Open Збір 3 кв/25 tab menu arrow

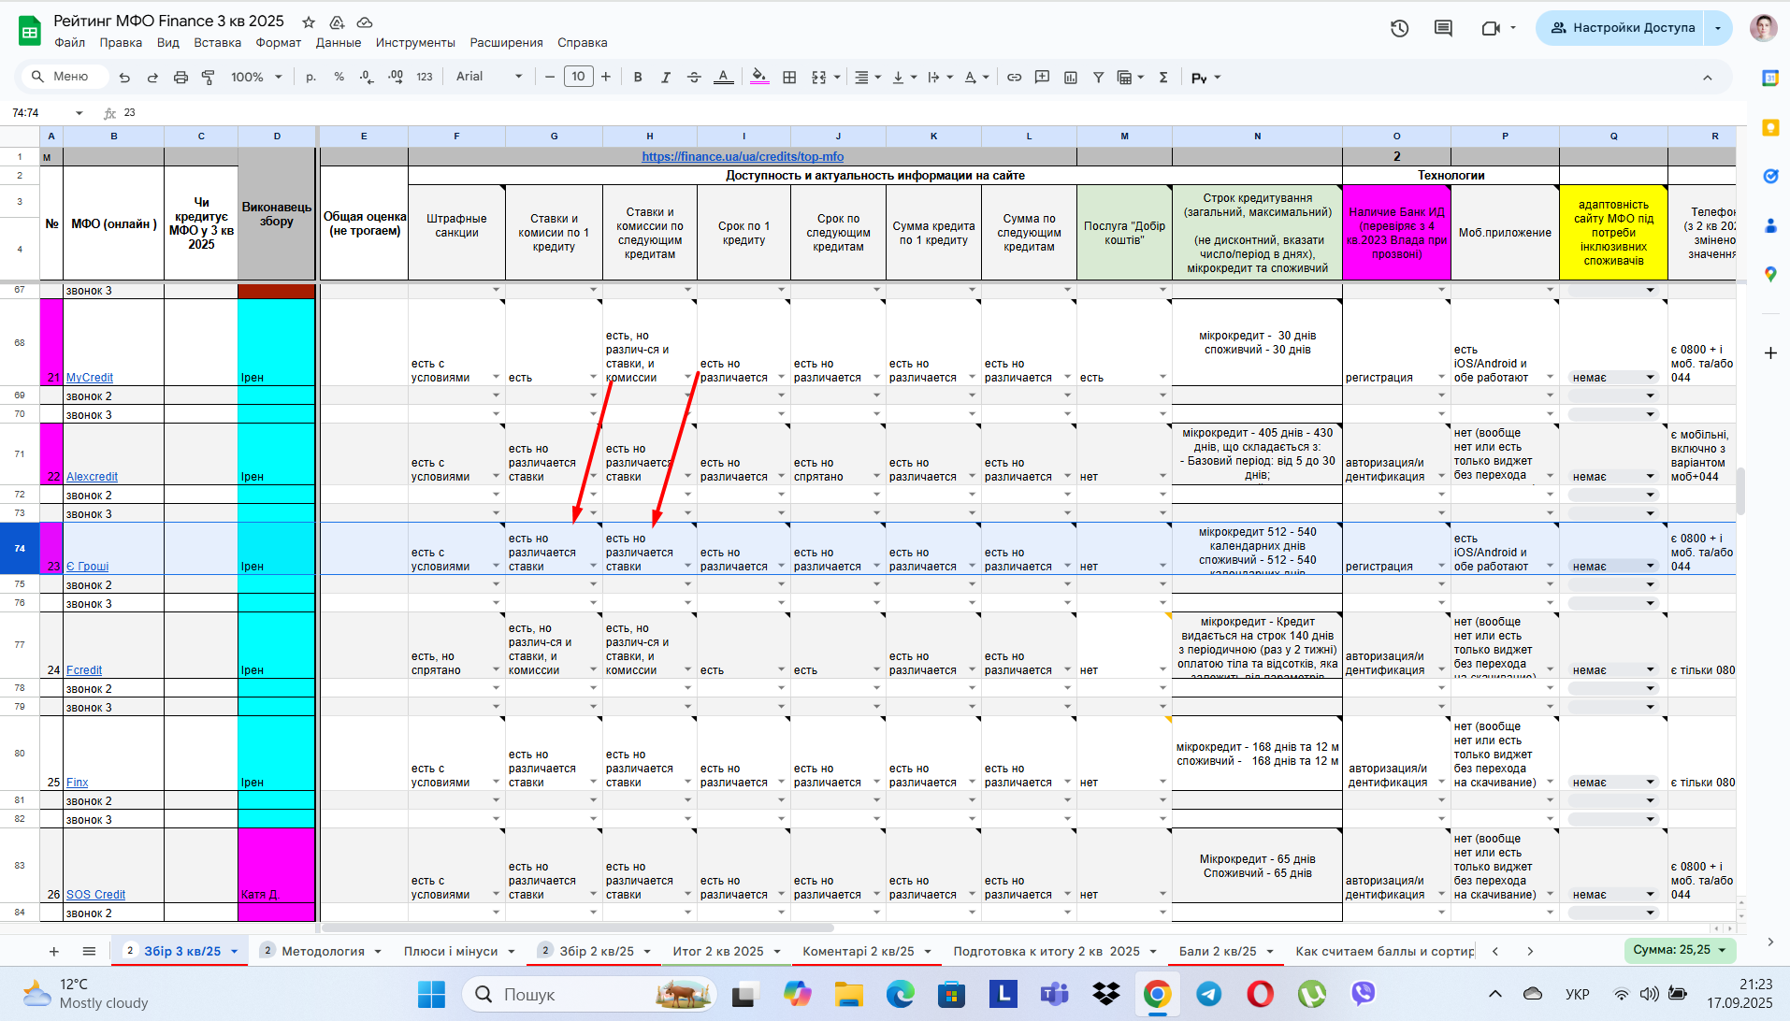click(x=235, y=952)
